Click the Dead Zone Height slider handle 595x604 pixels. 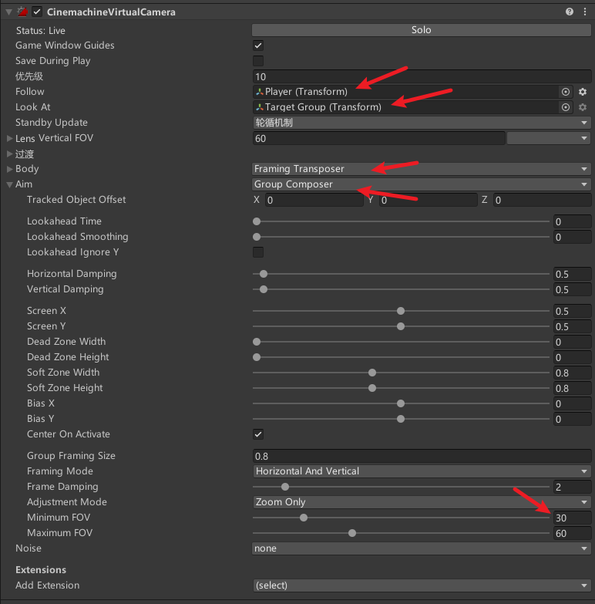(257, 357)
